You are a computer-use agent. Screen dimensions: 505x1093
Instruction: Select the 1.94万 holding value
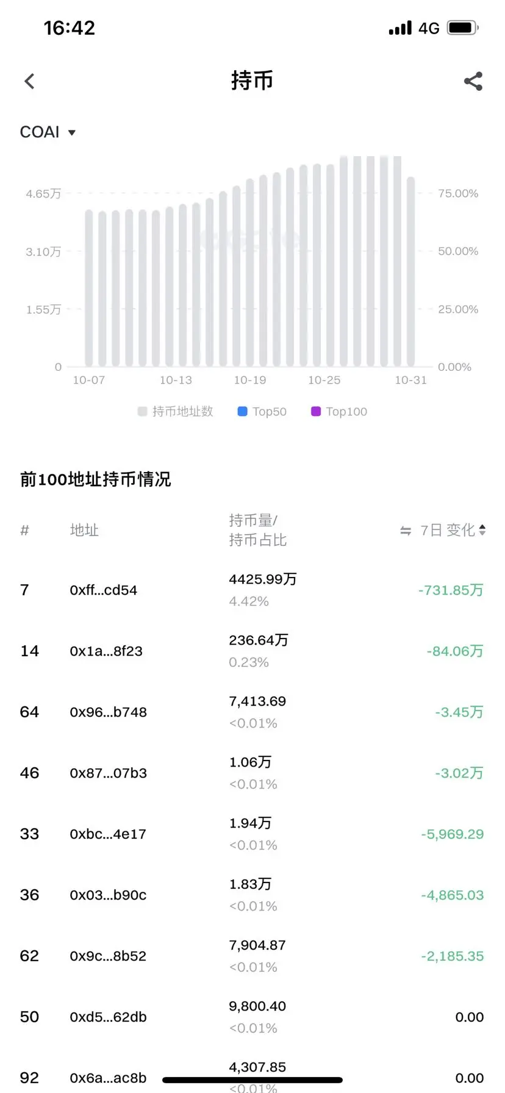click(x=250, y=823)
